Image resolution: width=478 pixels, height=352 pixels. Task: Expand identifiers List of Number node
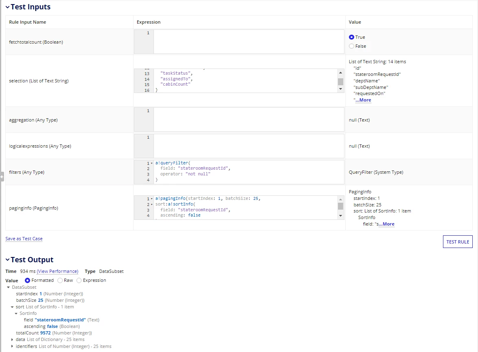tap(12, 347)
